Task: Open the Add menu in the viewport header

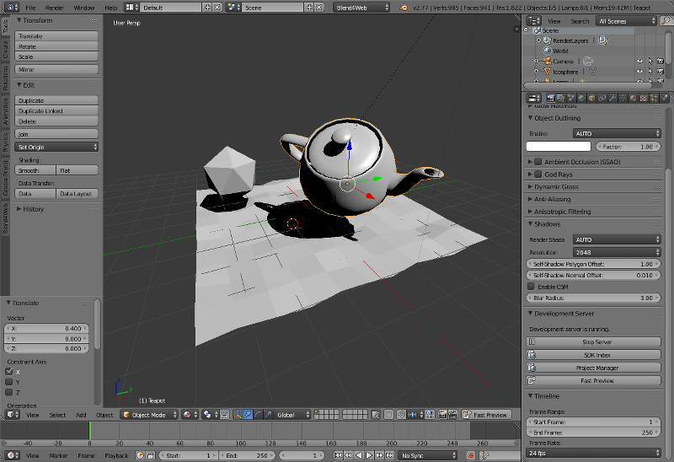Action: [x=81, y=415]
